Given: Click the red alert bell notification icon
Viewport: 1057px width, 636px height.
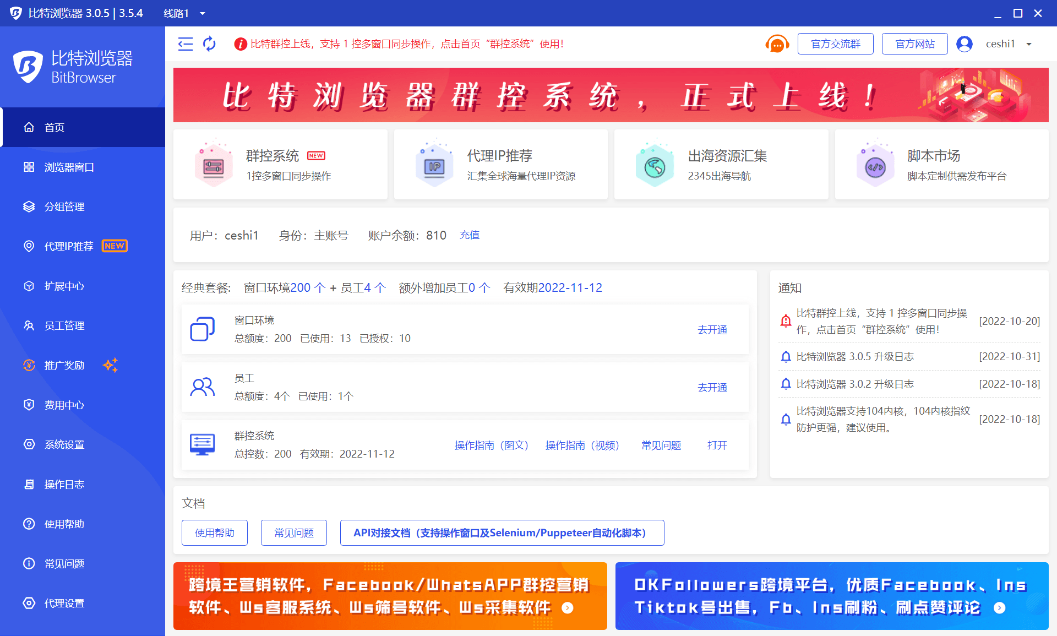Looking at the screenshot, I should [786, 321].
